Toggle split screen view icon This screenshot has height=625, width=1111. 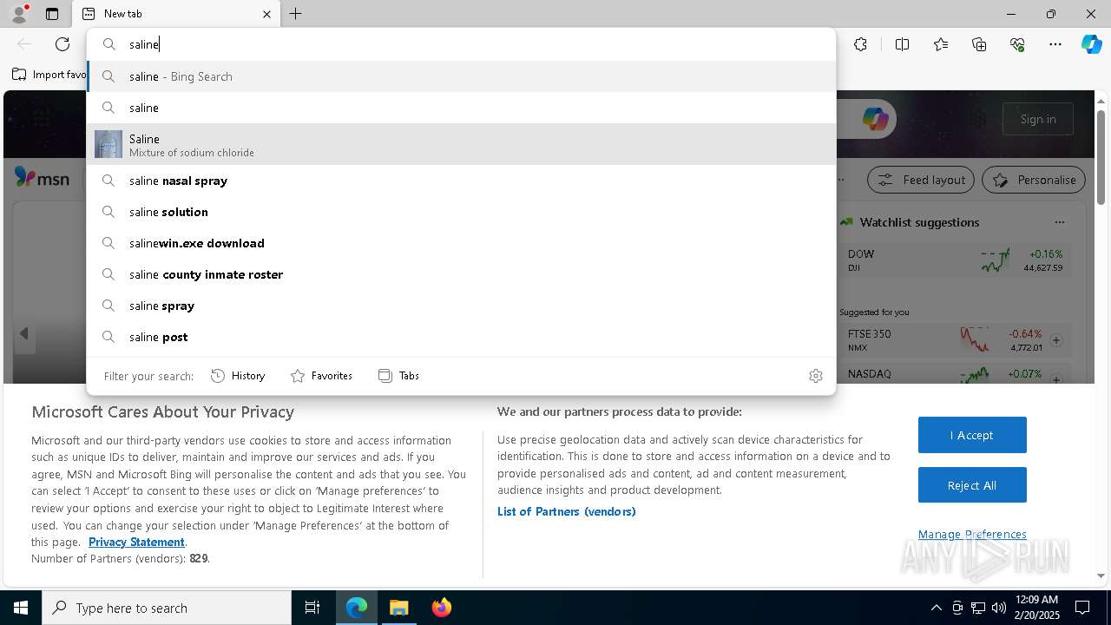click(x=902, y=44)
